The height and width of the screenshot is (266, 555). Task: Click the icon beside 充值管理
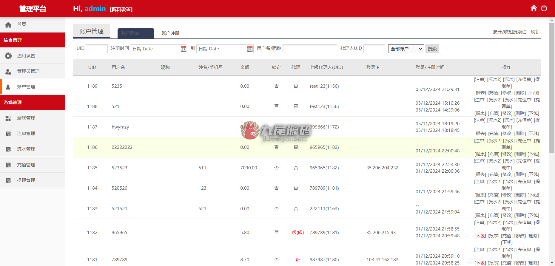[x=8, y=165]
